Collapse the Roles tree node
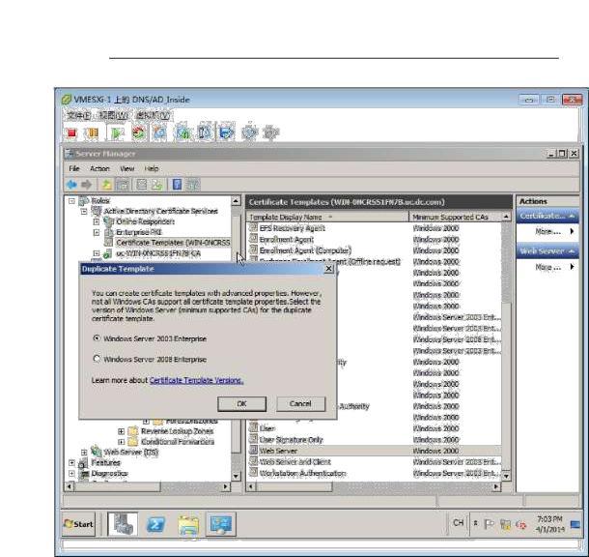This screenshot has width=589, height=557. click(71, 201)
